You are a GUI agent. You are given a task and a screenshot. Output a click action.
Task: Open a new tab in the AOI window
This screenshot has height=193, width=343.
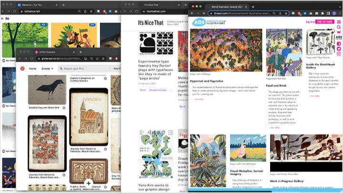pos(253,7)
